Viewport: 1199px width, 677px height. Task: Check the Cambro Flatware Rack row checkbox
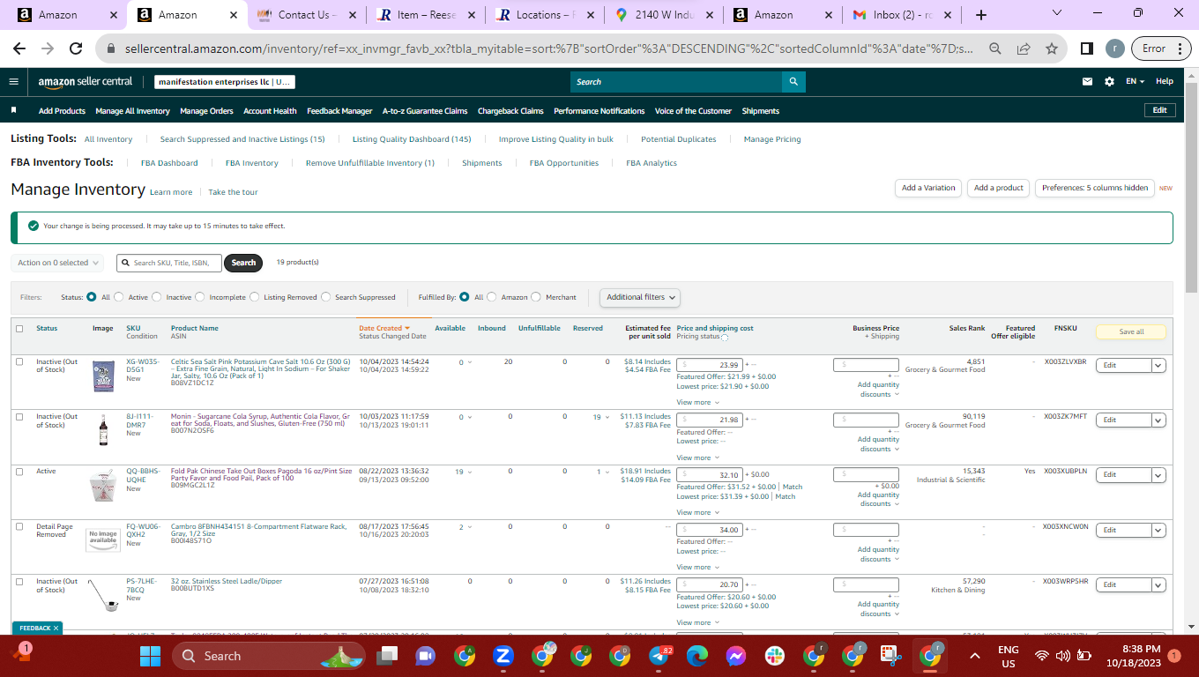[19, 527]
